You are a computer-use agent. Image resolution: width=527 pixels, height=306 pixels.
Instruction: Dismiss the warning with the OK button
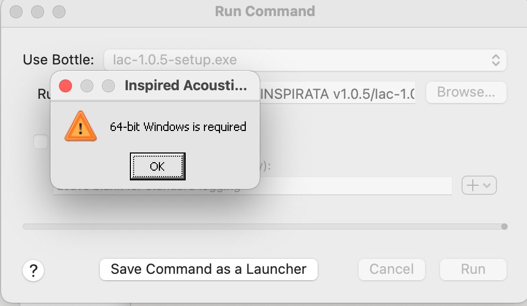158,166
